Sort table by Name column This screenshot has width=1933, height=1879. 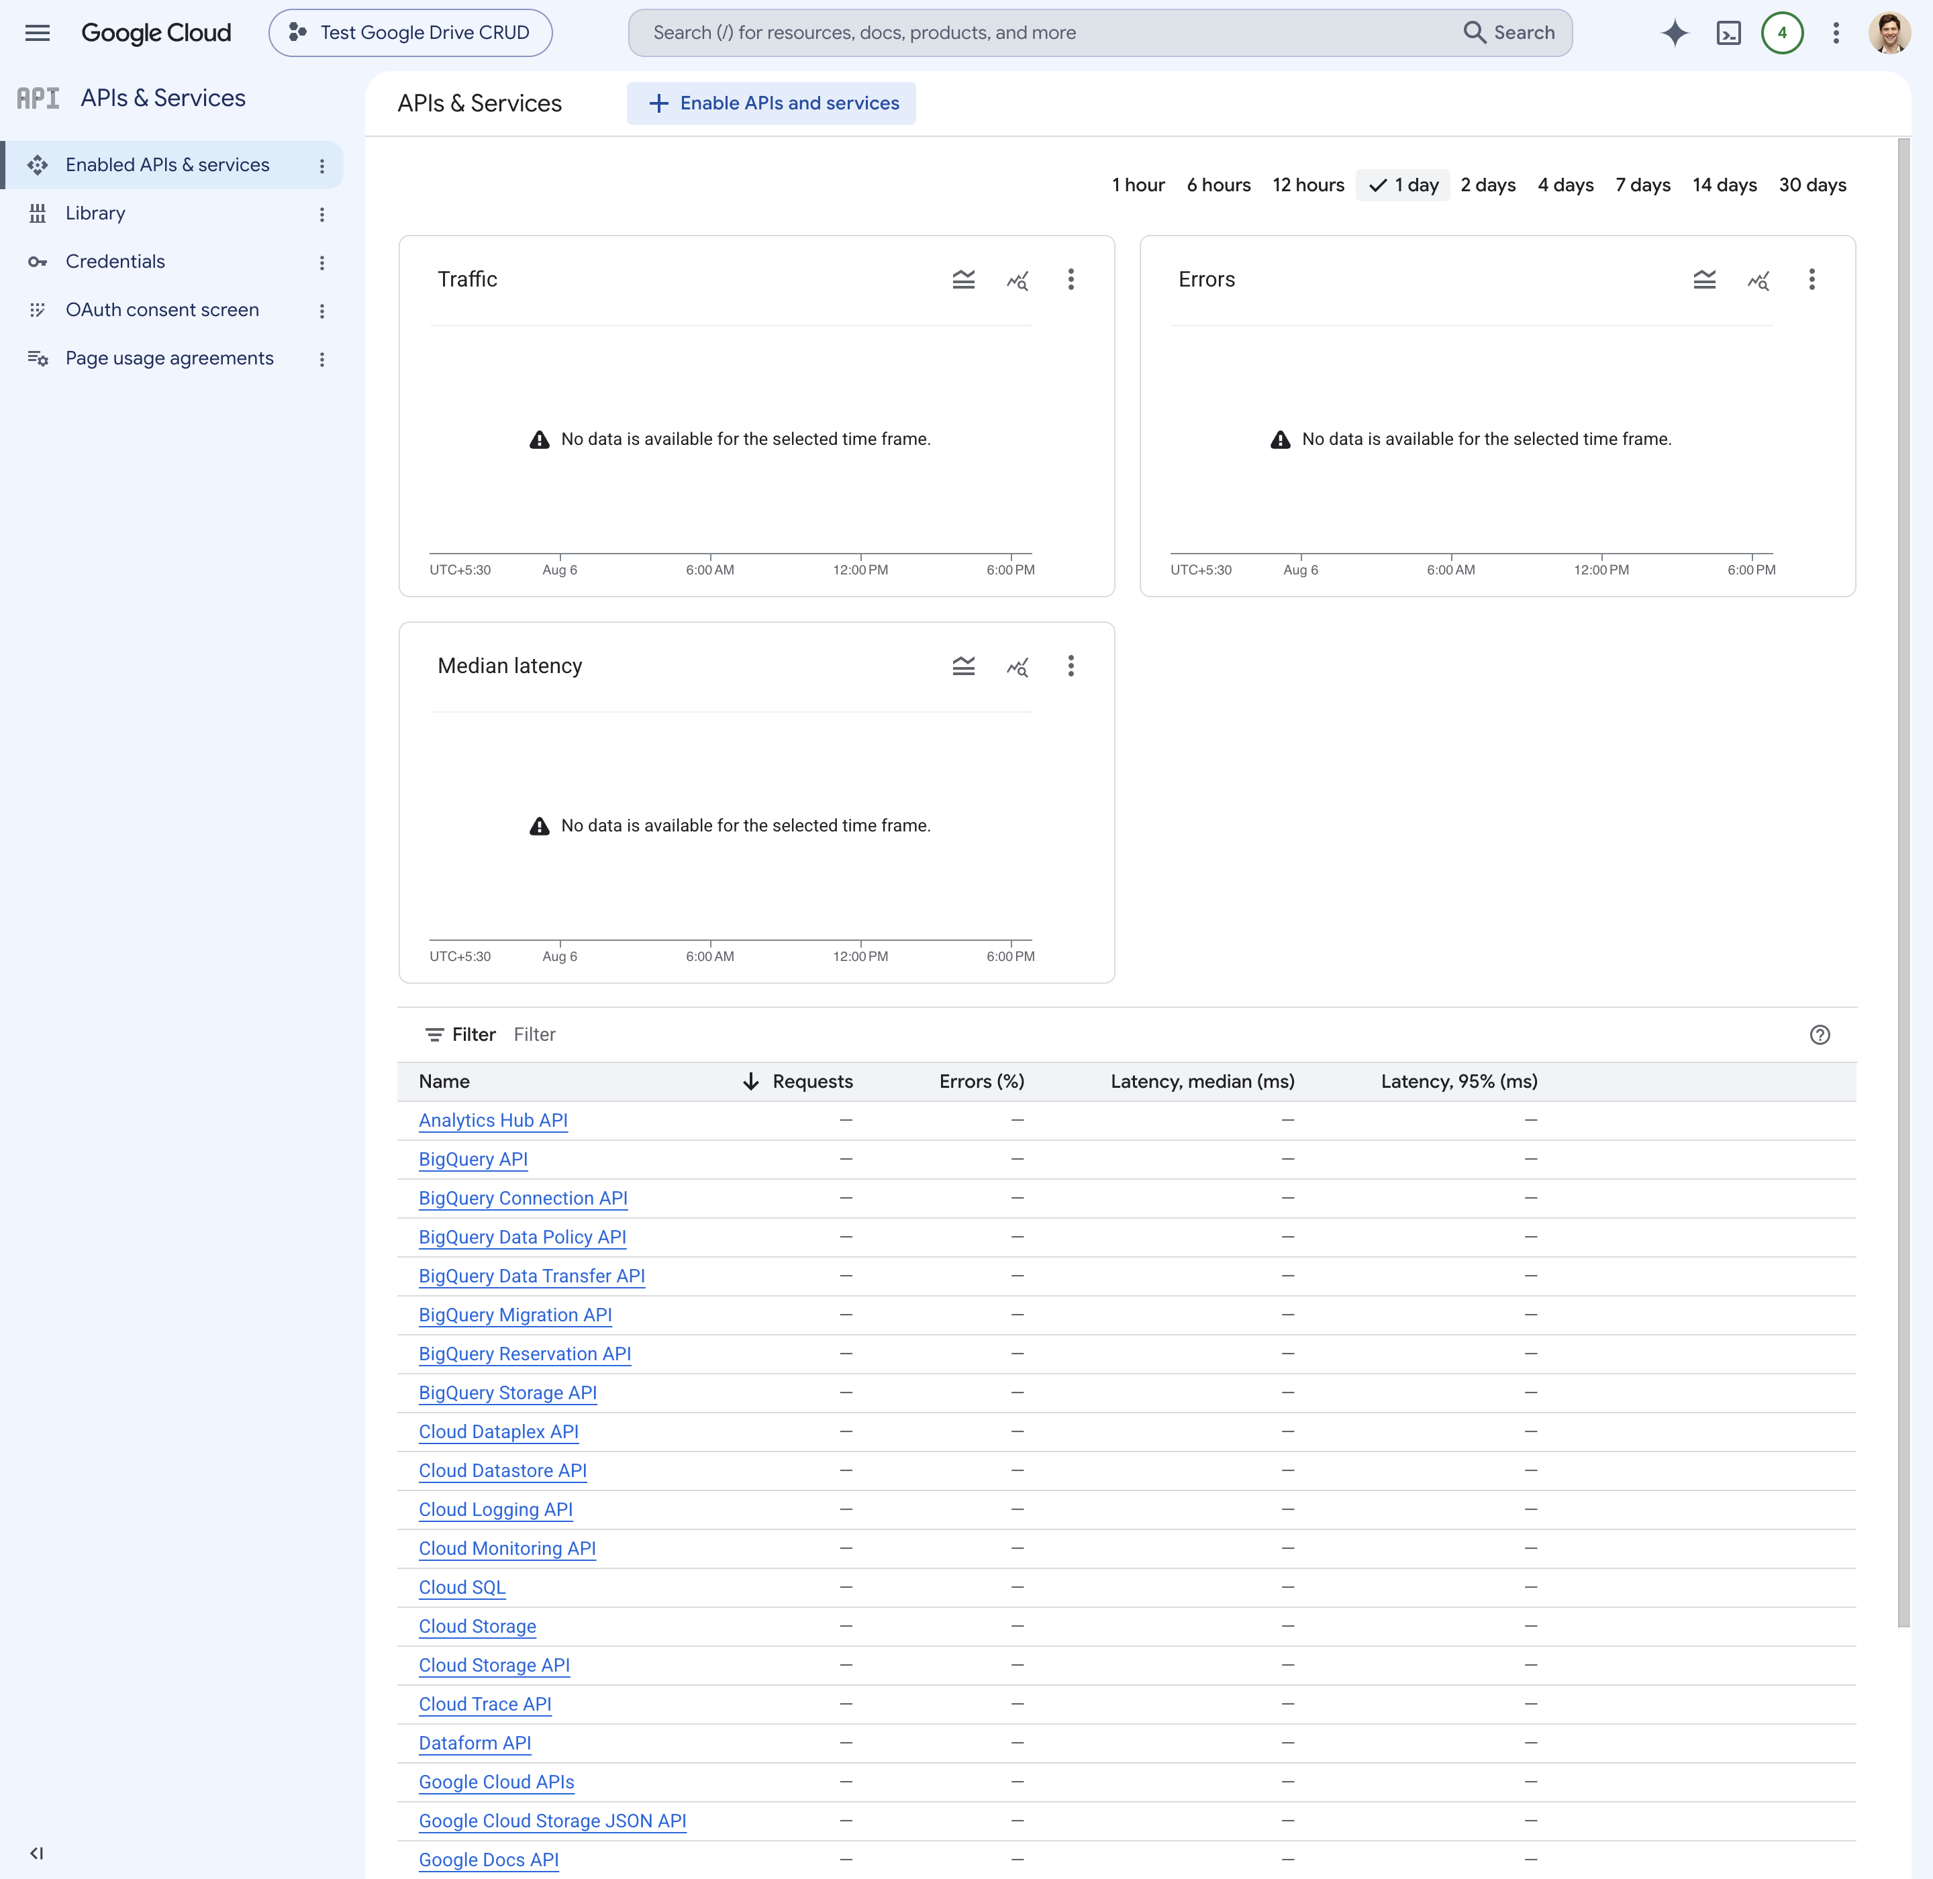444,1082
